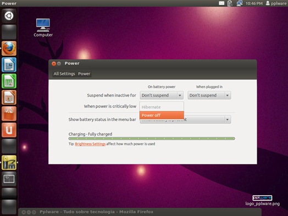Click Show battery status in menu bar label
Image resolution: width=288 pixels, height=216 pixels.
coord(102,120)
